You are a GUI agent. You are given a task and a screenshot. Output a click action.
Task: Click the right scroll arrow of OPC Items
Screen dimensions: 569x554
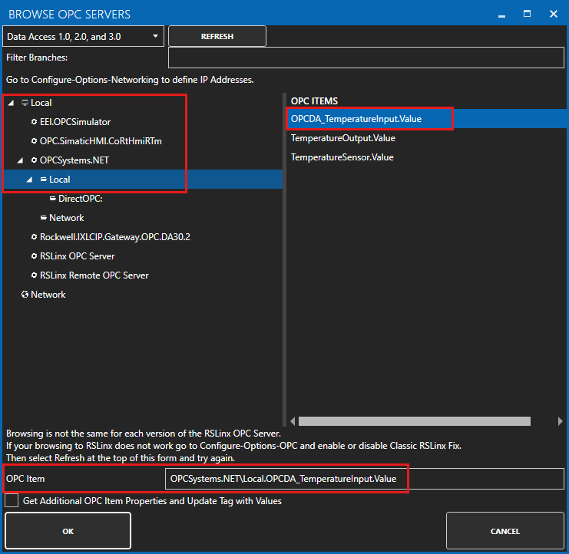point(561,421)
